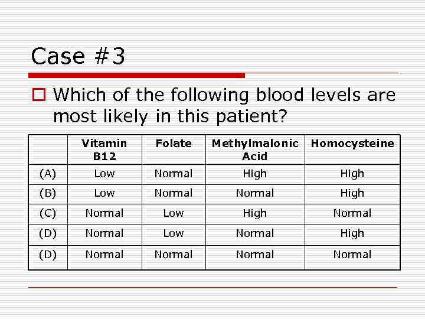Select the (A) answer row label

[x=48, y=174]
